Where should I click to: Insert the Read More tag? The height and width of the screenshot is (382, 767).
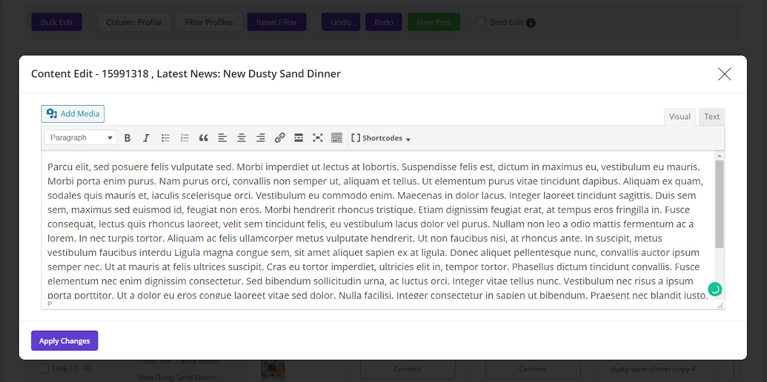click(298, 138)
